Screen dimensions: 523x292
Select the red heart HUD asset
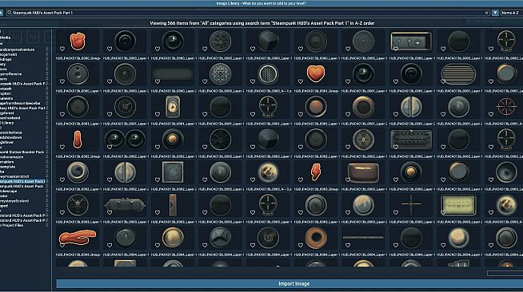click(x=316, y=73)
